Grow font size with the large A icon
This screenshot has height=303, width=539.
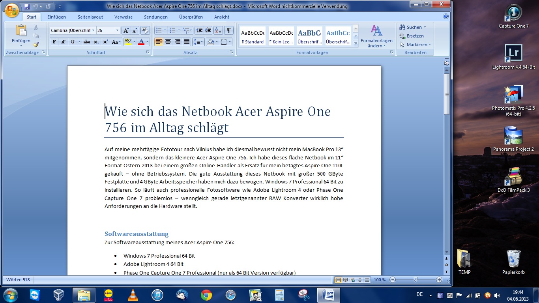click(x=125, y=30)
